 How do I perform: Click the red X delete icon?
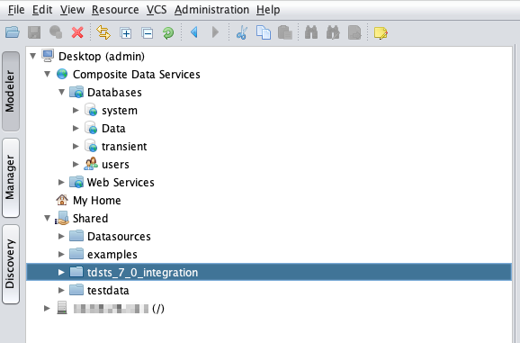[77, 32]
